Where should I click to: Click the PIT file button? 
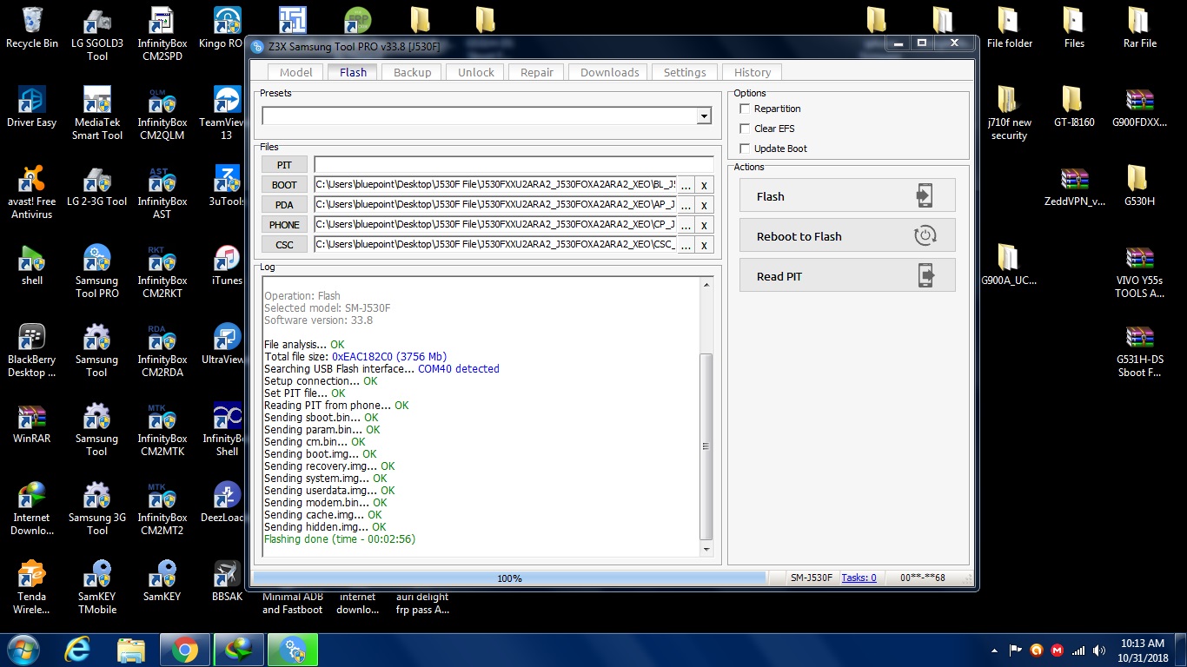click(284, 164)
